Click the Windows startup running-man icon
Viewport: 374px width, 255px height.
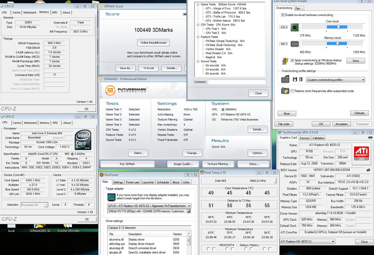pyautogui.click(x=285, y=61)
